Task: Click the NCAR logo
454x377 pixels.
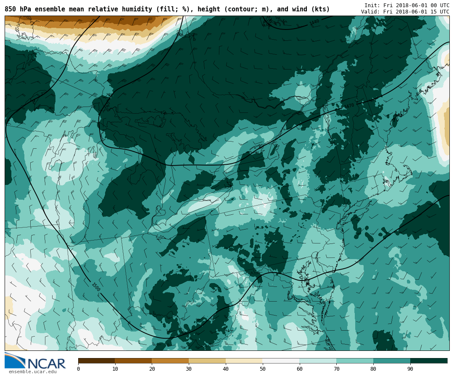Action: point(35,361)
